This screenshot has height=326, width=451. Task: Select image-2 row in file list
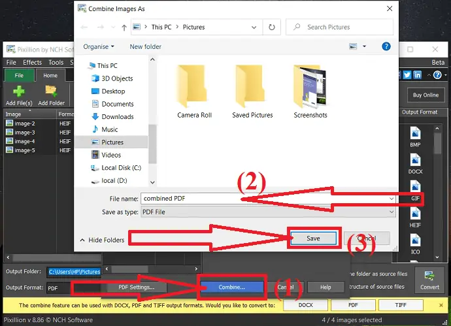pos(38,123)
